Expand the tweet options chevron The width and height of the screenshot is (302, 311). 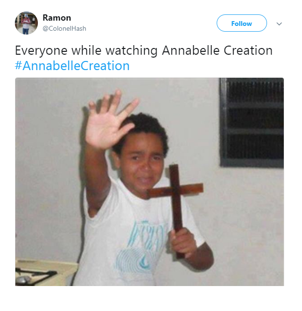[x=279, y=24]
